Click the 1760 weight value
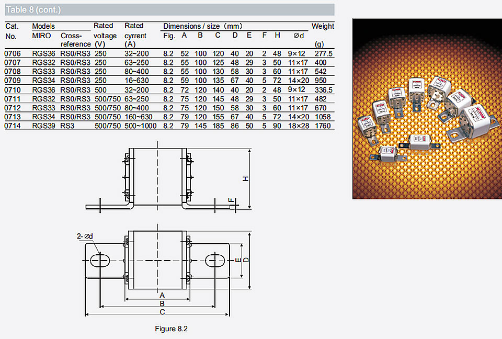This screenshot has width=502, height=339. (x=323, y=126)
